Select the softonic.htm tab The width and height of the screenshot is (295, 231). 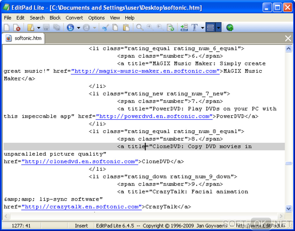click(x=24, y=38)
